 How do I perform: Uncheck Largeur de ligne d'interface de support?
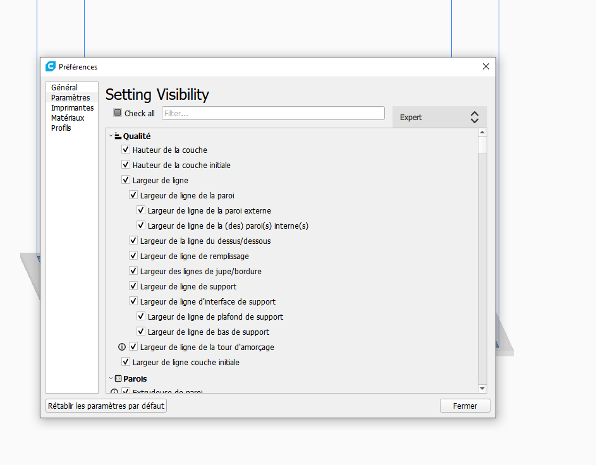(133, 301)
